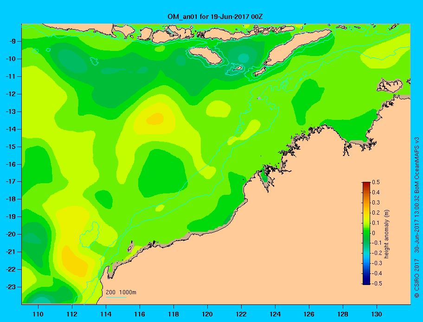Image resolution: width=423 pixels, height=322 pixels.
Task: Click latitude label -19 on the left axis
Action: coord(10,217)
